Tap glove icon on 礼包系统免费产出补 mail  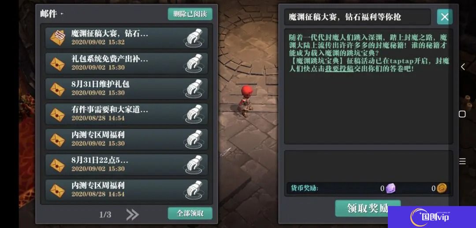click(x=194, y=63)
